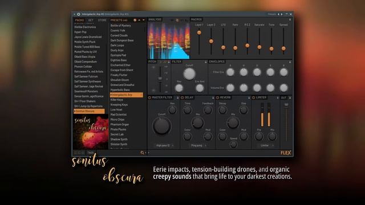
Task: Click the Filter Cutoff knob
Action: point(189,74)
